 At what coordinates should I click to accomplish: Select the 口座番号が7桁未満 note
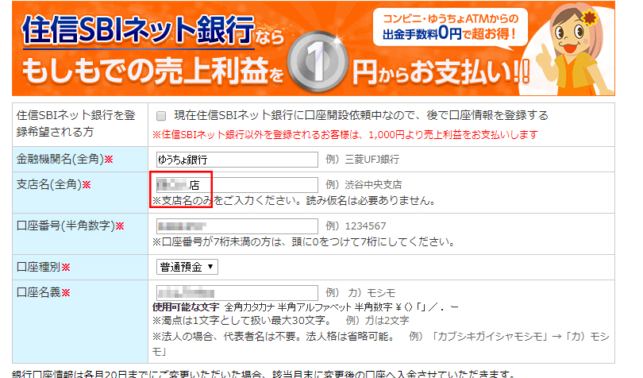pos(304,241)
